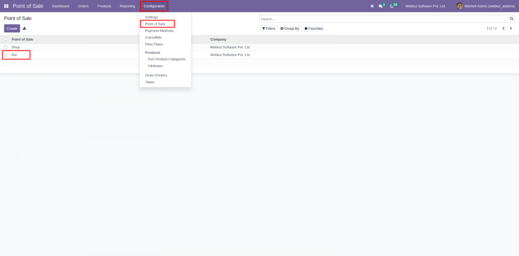The height and width of the screenshot is (256, 519).
Task: Open the Configuration dropdown menu
Action: coord(154,6)
